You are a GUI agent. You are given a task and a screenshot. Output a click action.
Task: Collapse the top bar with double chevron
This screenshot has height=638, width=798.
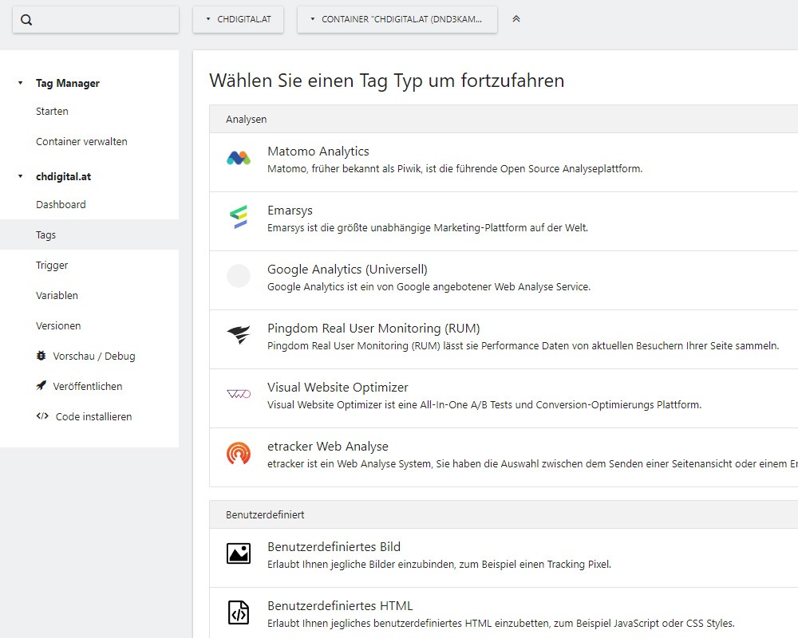click(x=516, y=19)
